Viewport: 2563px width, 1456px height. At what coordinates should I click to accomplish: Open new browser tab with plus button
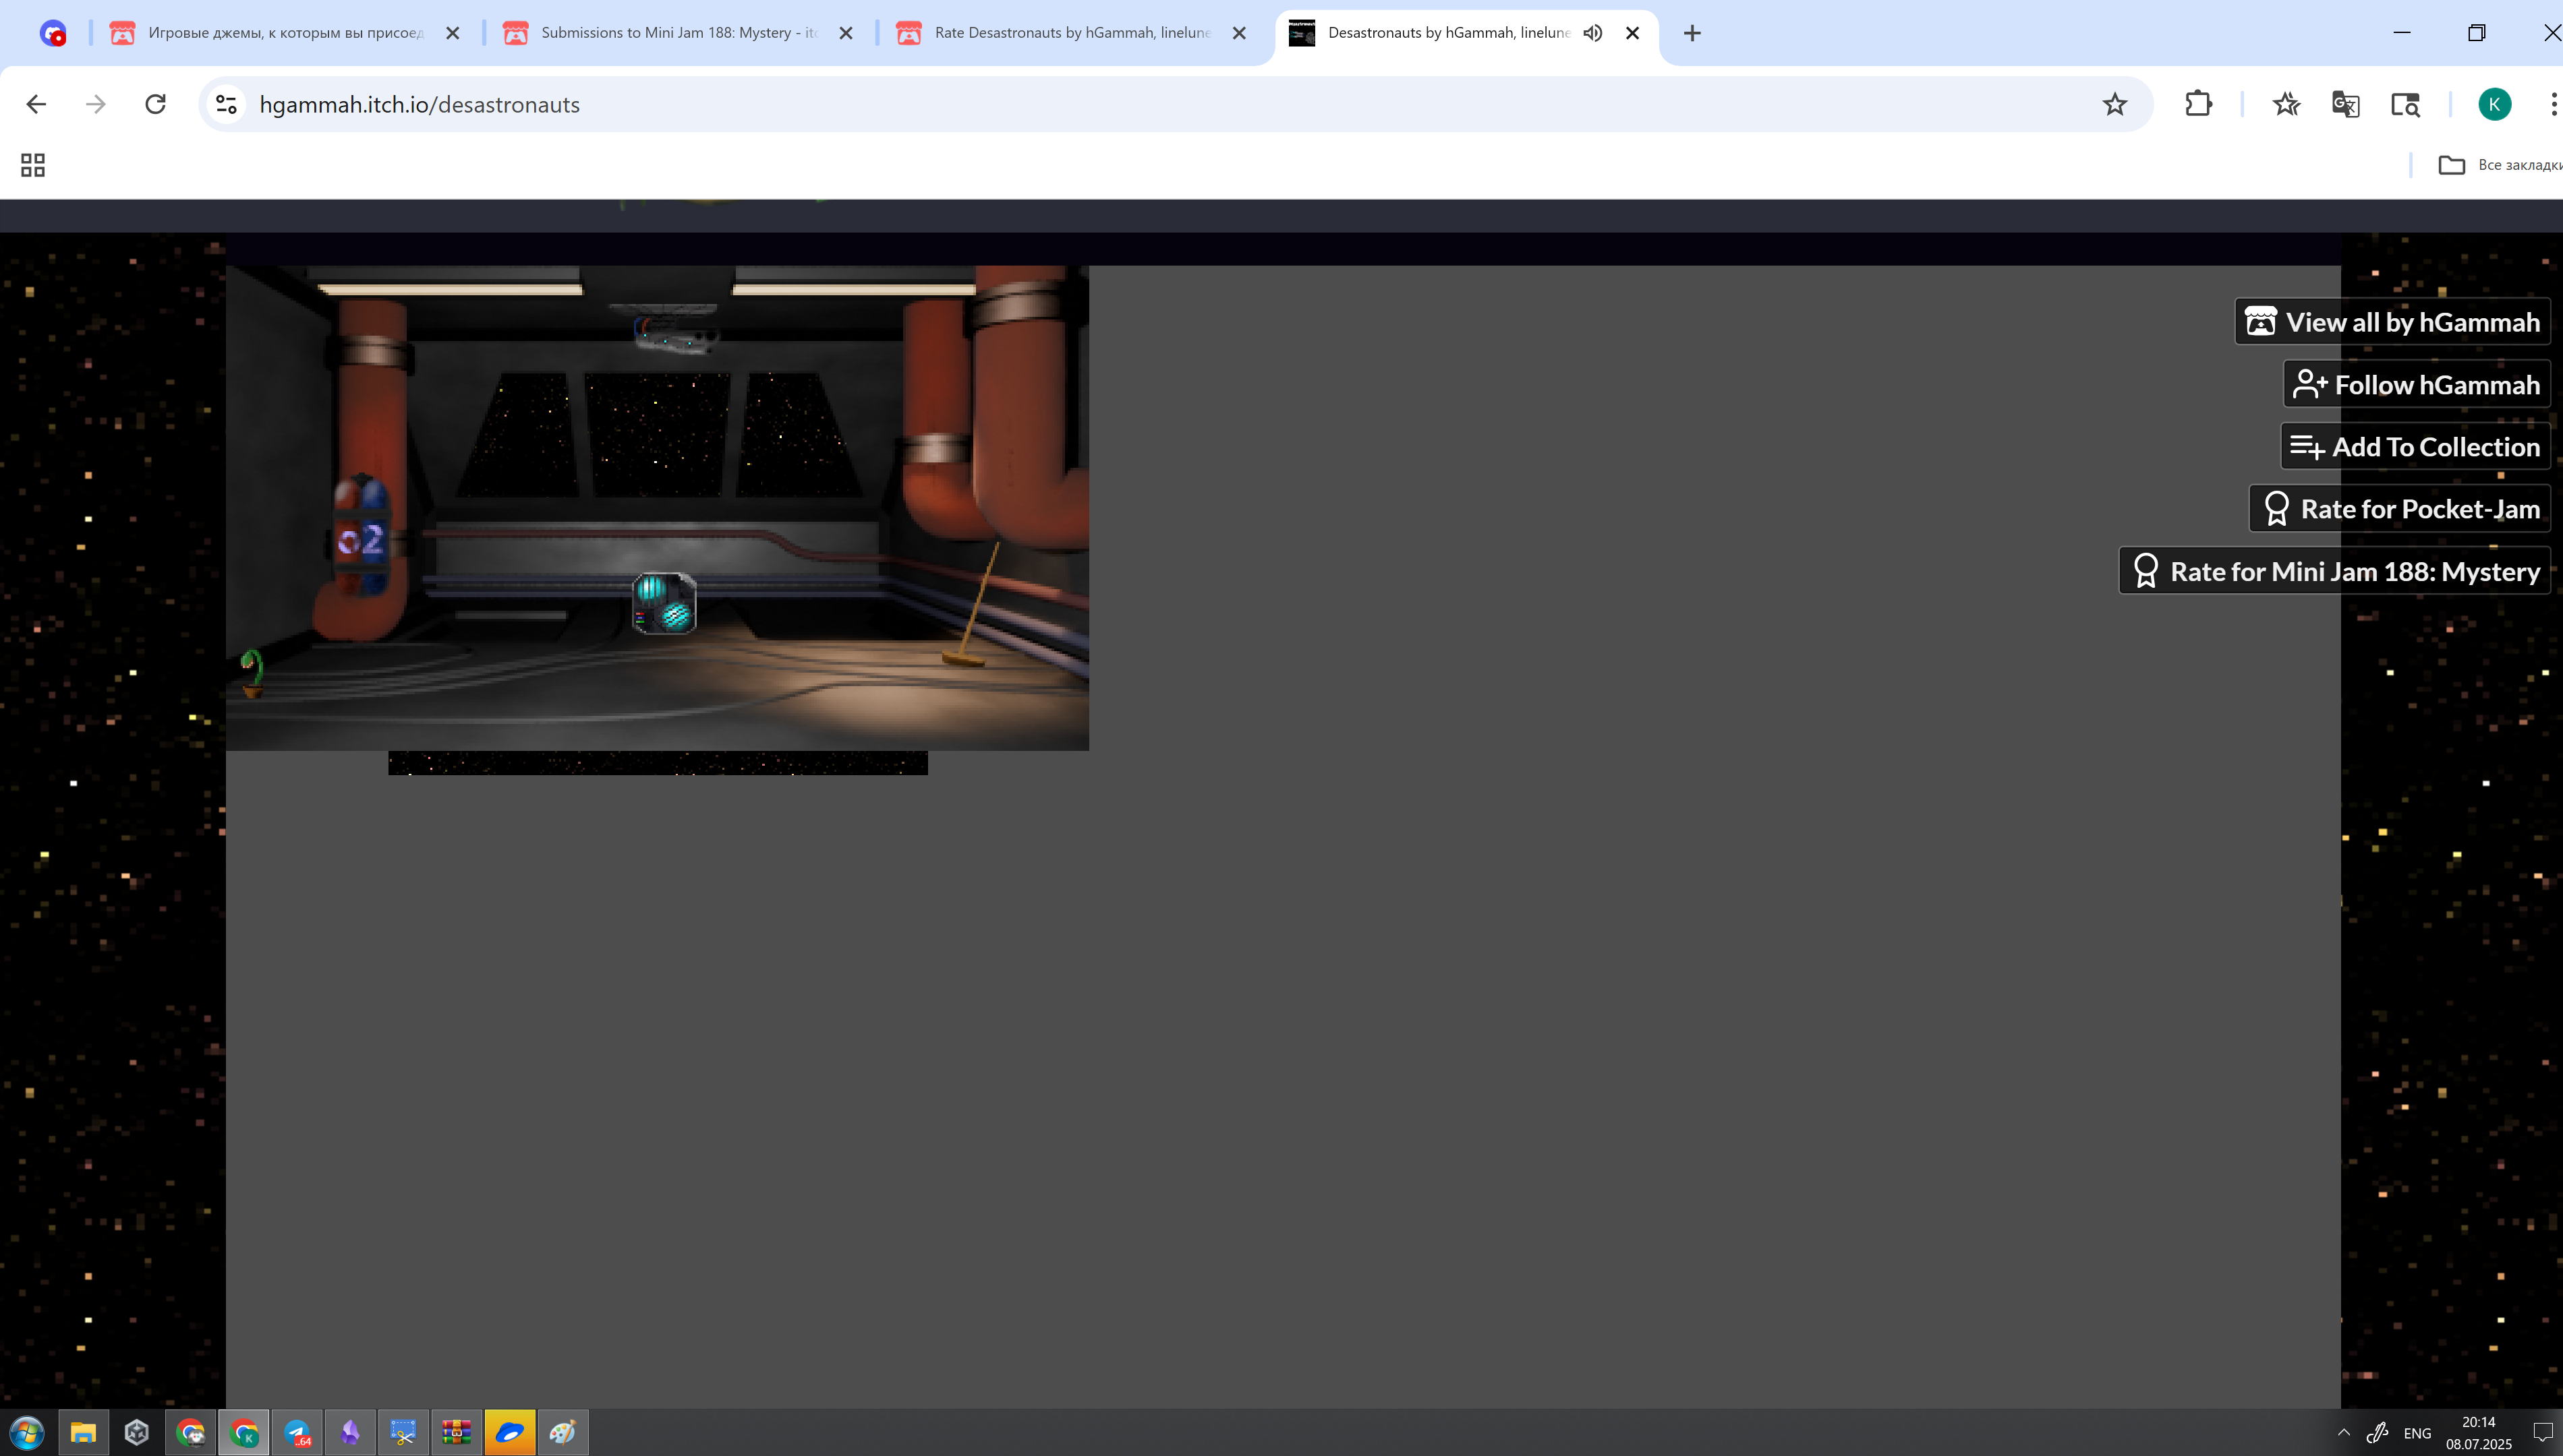coord(1692,33)
